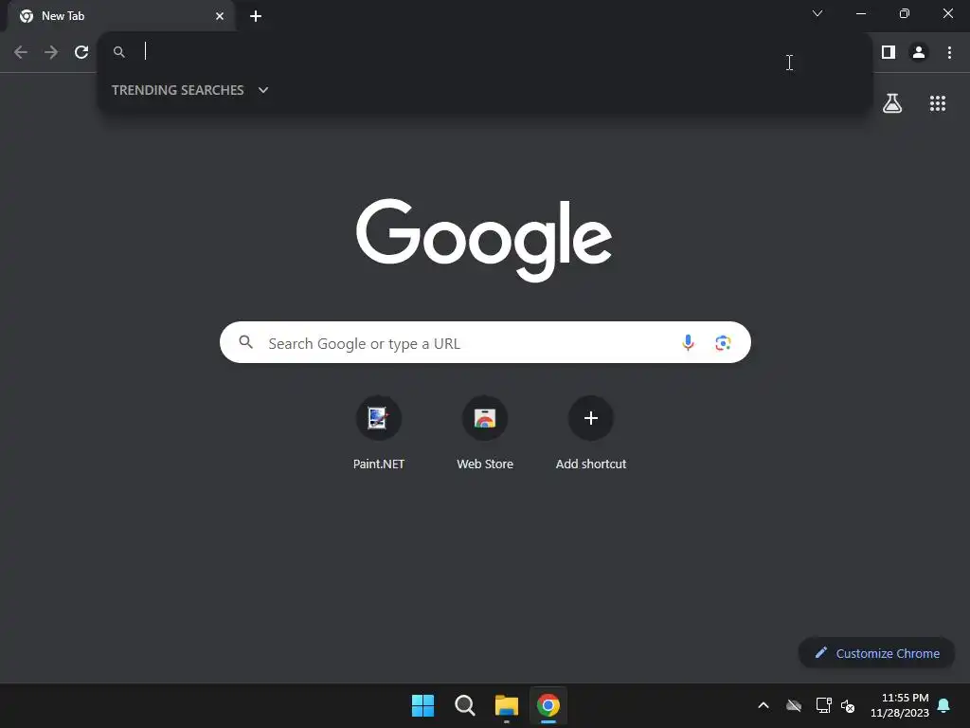Open the Google apps grid

coord(938,103)
